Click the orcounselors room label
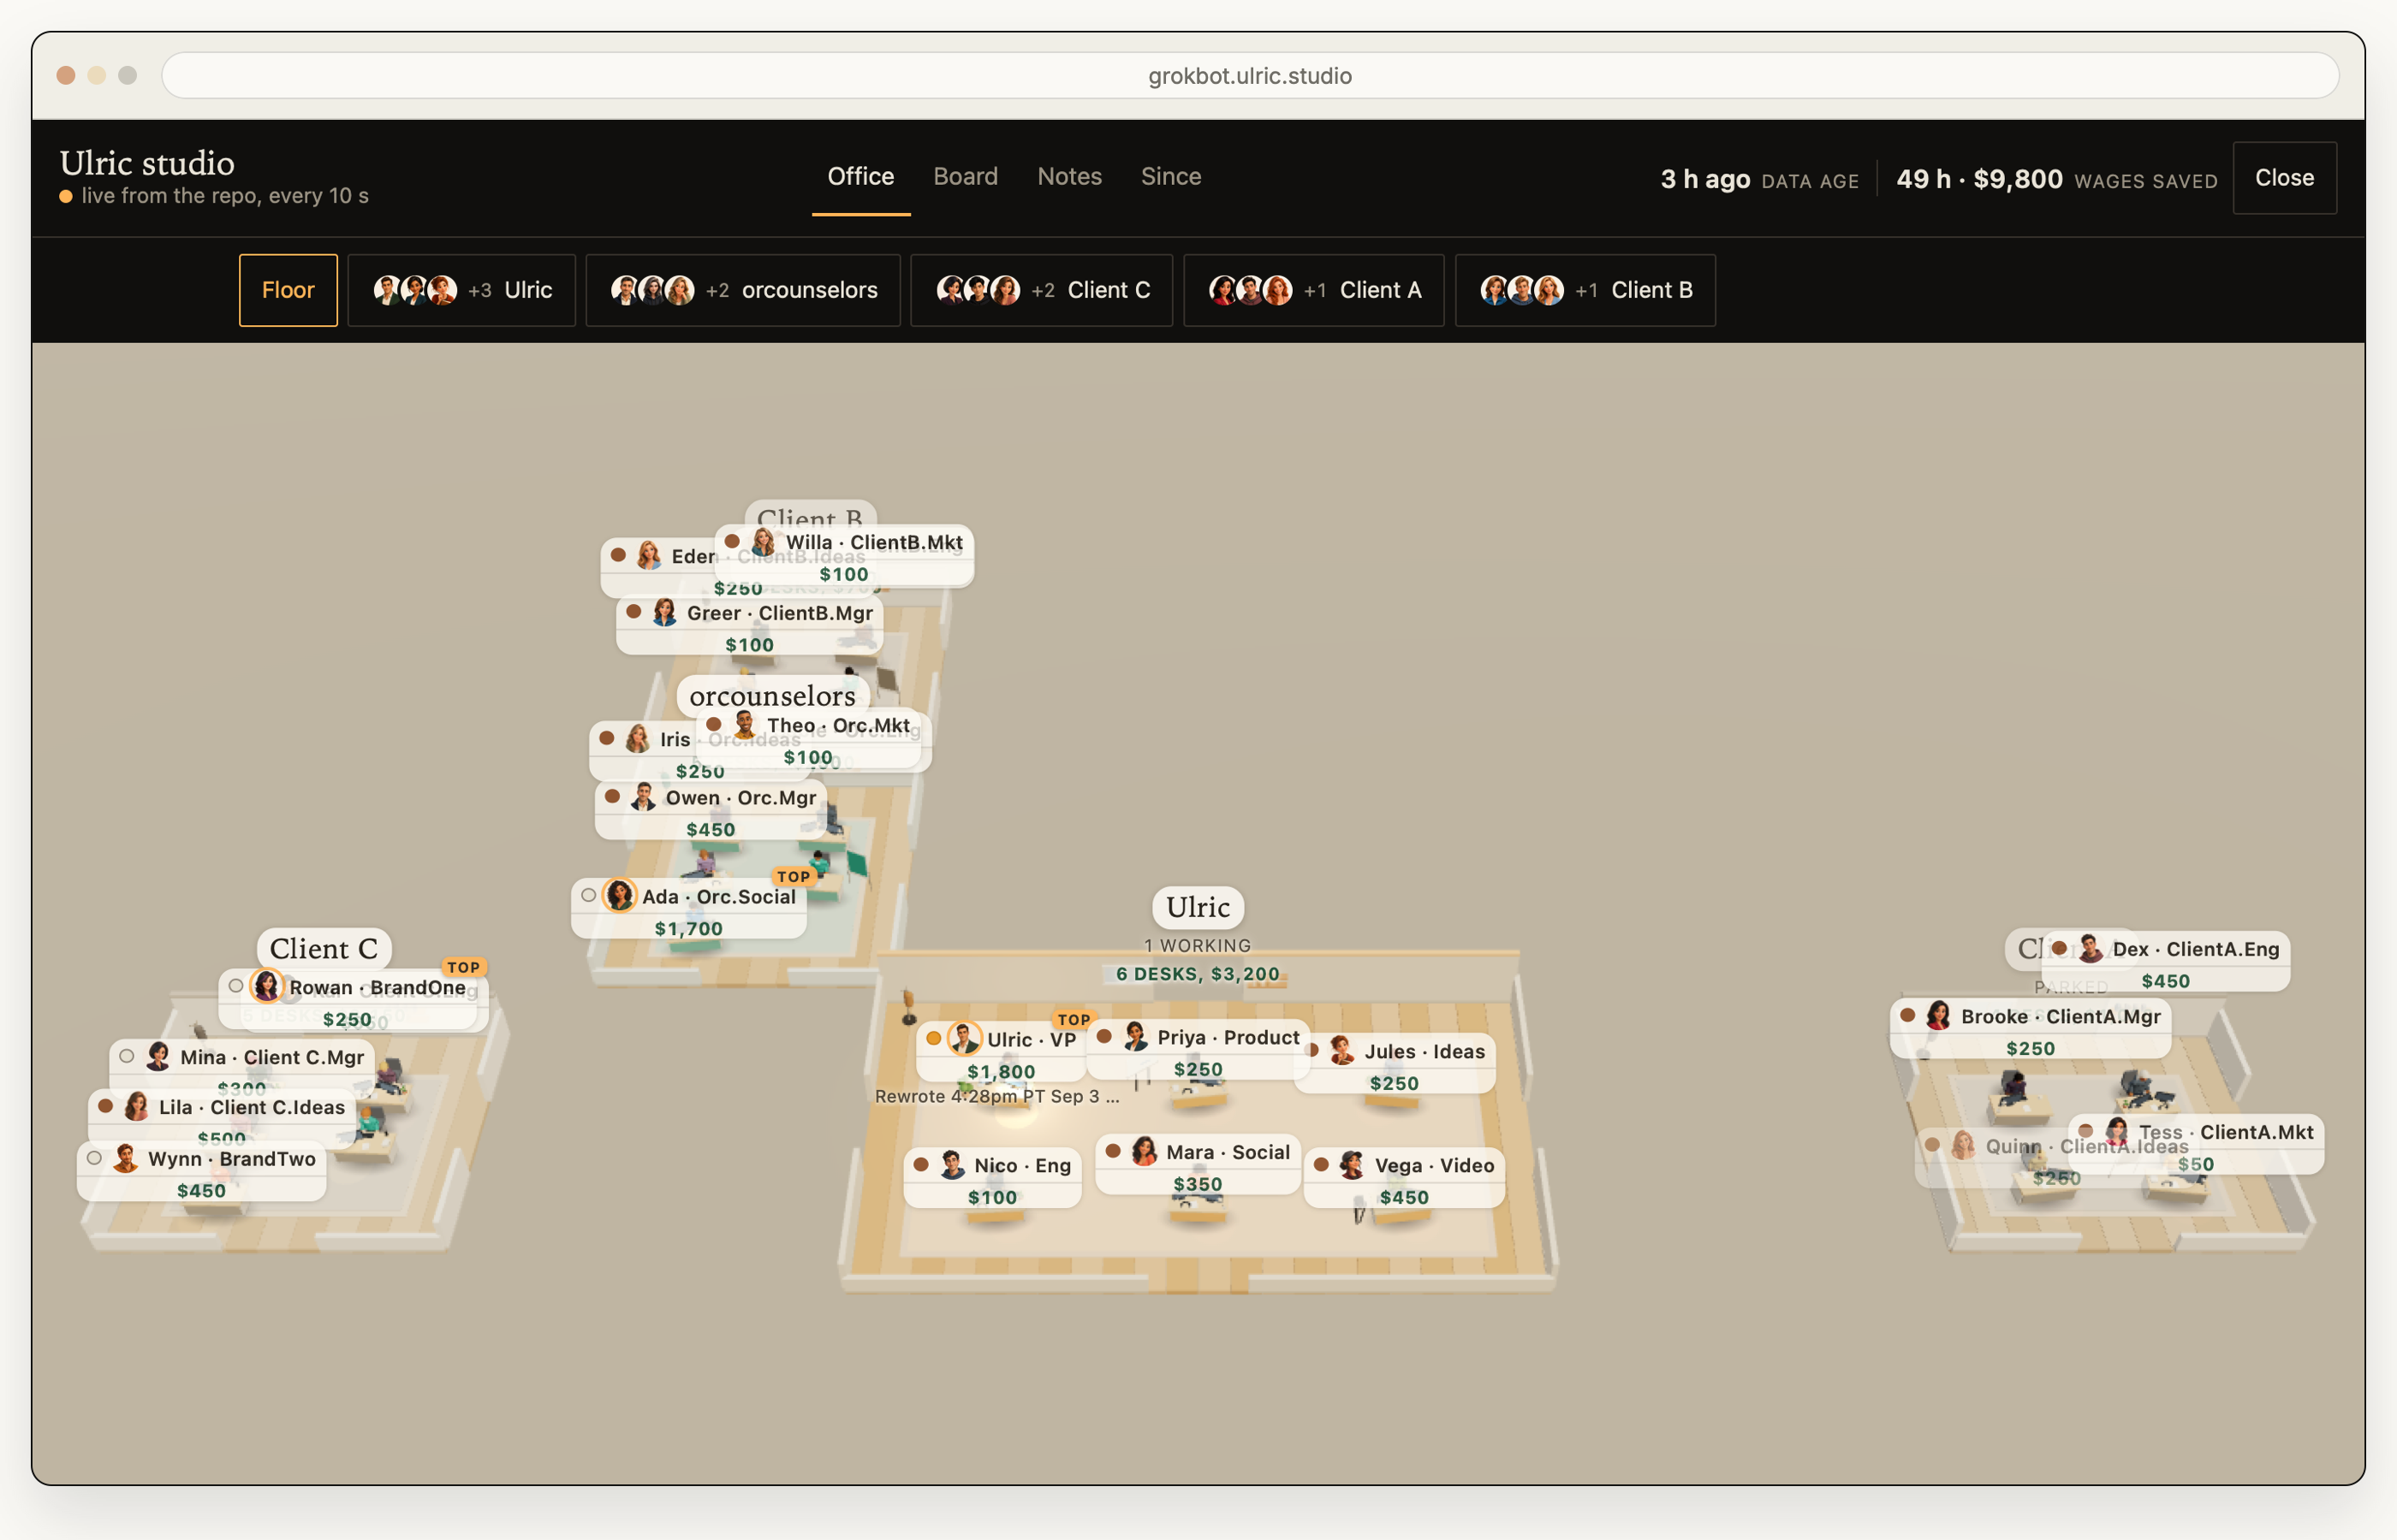The width and height of the screenshot is (2397, 1540). 772,695
